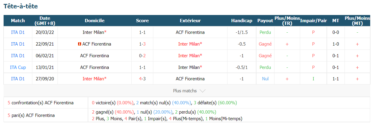Click the Handicap column header
Screen dimensions: 375x125
point(242,21)
